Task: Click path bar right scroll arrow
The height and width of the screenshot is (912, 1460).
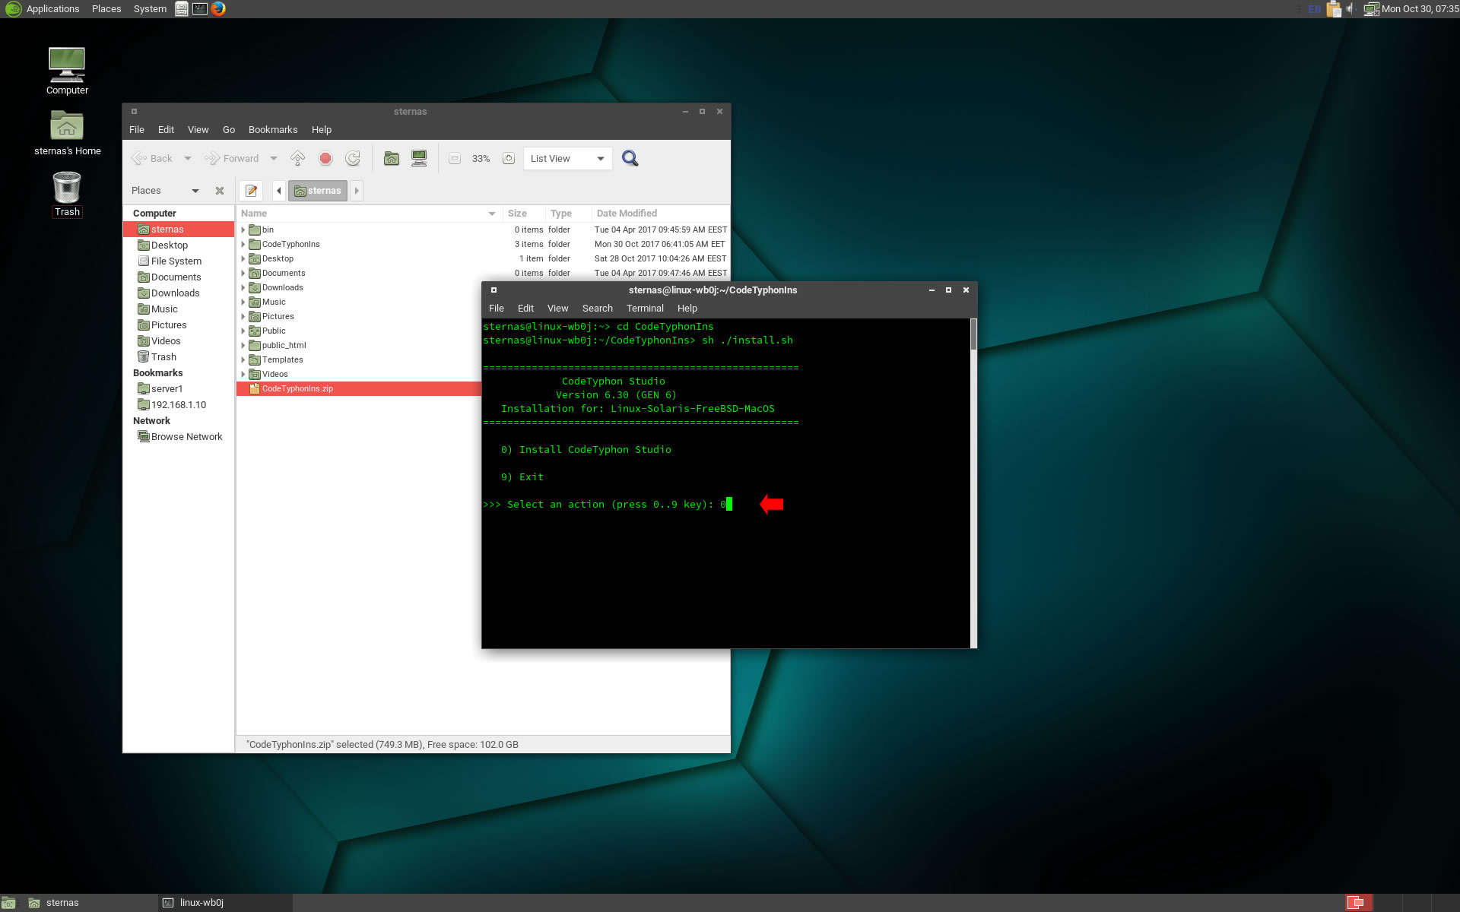Action: click(356, 190)
